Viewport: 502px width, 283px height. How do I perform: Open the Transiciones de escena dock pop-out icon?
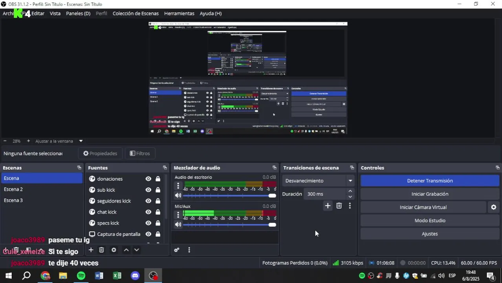click(x=352, y=168)
